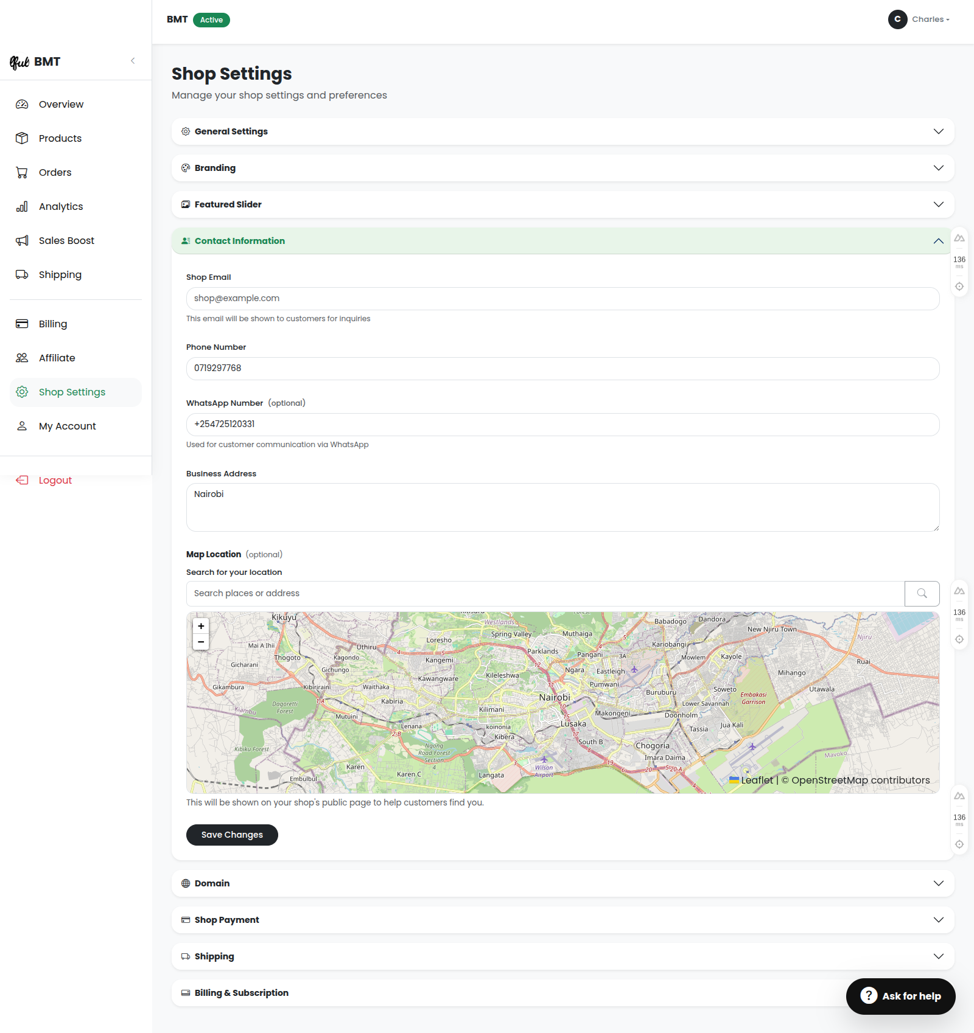This screenshot has width=974, height=1033.
Task: Click the Ask for help button
Action: 900,996
